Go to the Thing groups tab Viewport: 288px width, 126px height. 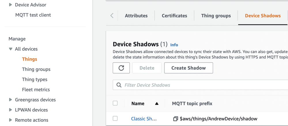[216, 16]
